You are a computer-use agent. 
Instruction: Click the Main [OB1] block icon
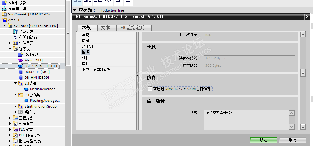21,60
